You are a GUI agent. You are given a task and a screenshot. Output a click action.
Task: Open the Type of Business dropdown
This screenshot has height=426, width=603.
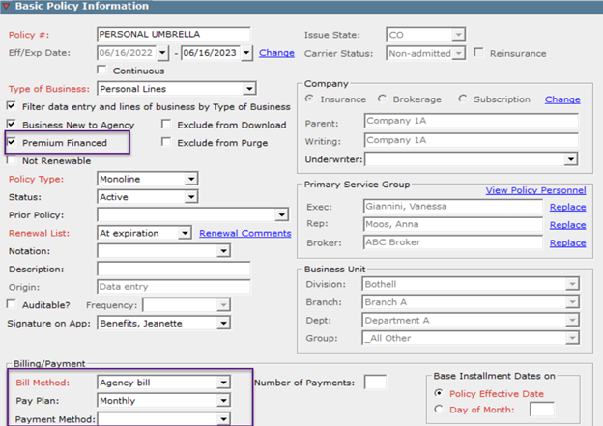coord(249,89)
